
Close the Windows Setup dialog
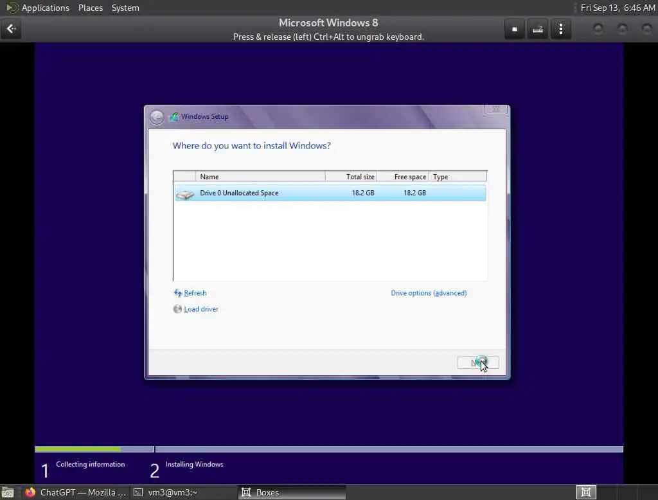pos(495,109)
